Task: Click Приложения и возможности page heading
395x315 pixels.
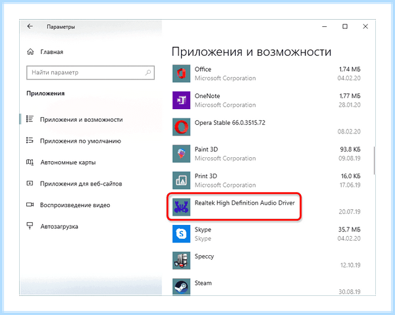Action: click(x=251, y=52)
